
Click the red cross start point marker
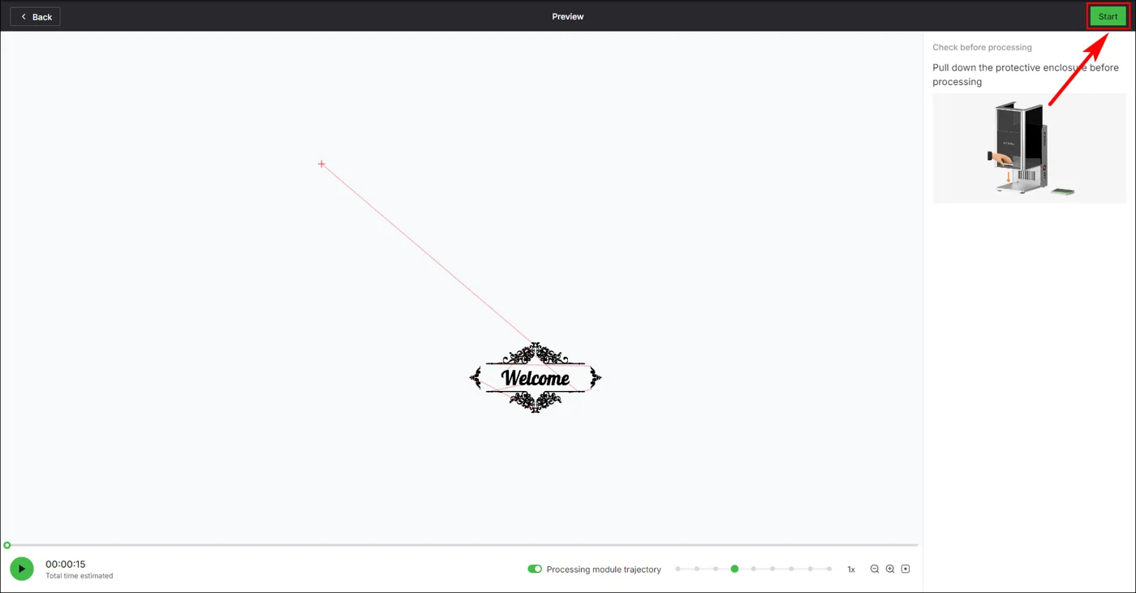tap(321, 164)
